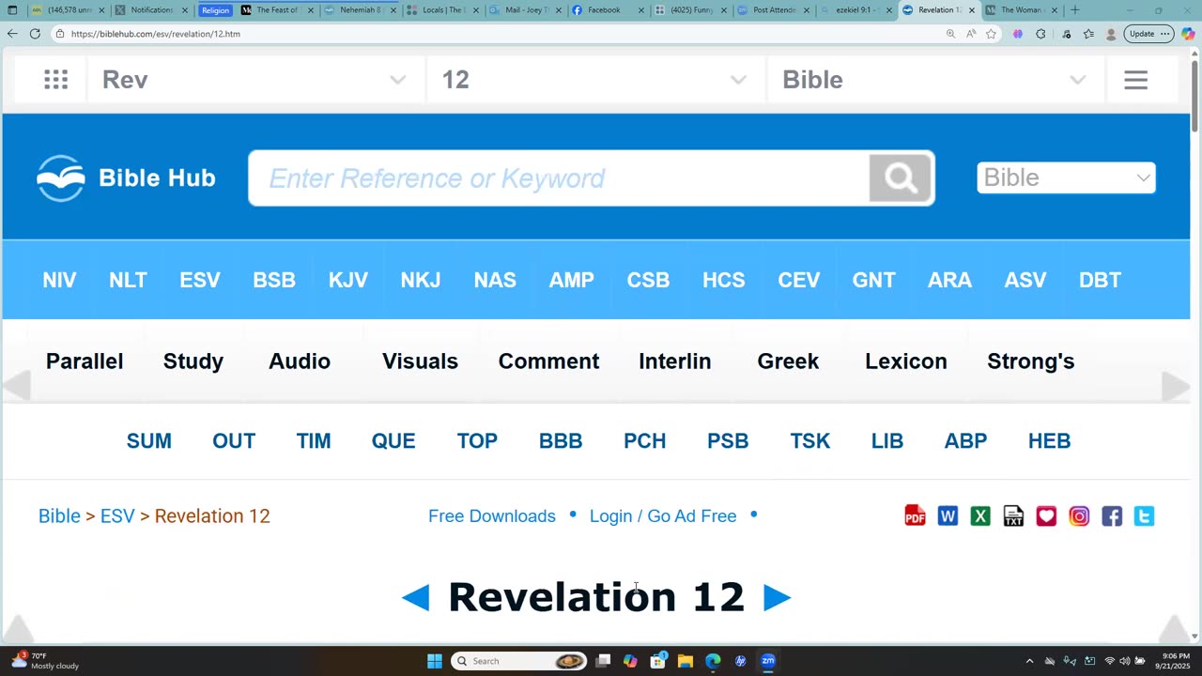Click browser back arrow
The image size is (1202, 676).
tap(12, 34)
